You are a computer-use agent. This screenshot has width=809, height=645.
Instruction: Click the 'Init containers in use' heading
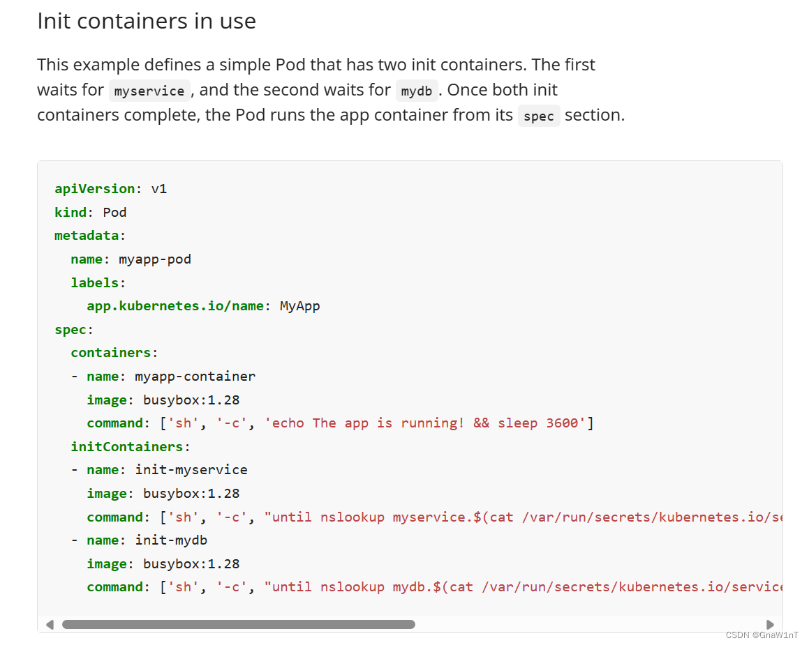(147, 21)
